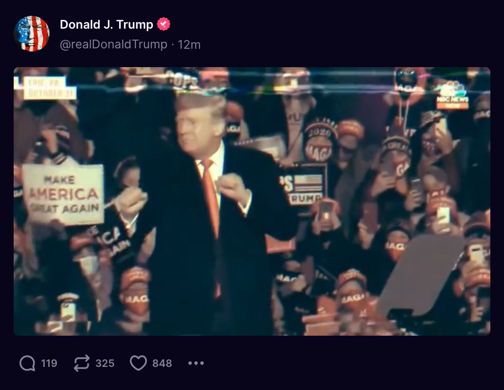The image size is (504, 390).
Task: Click the 848 likes count
Action: pyautogui.click(x=162, y=363)
